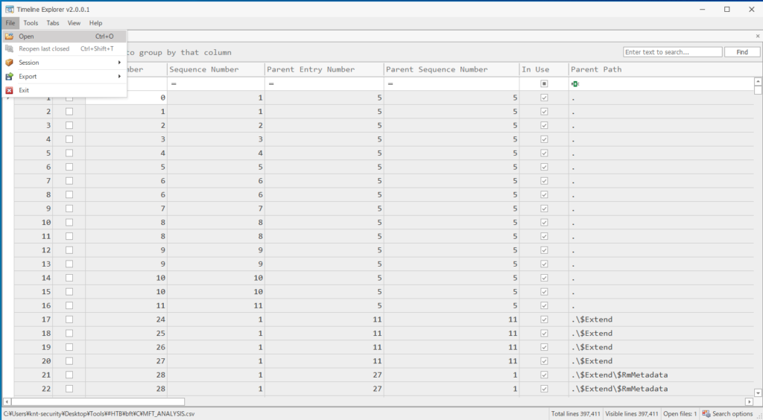
Task: Close the current tab with the x button
Action: (x=757, y=36)
